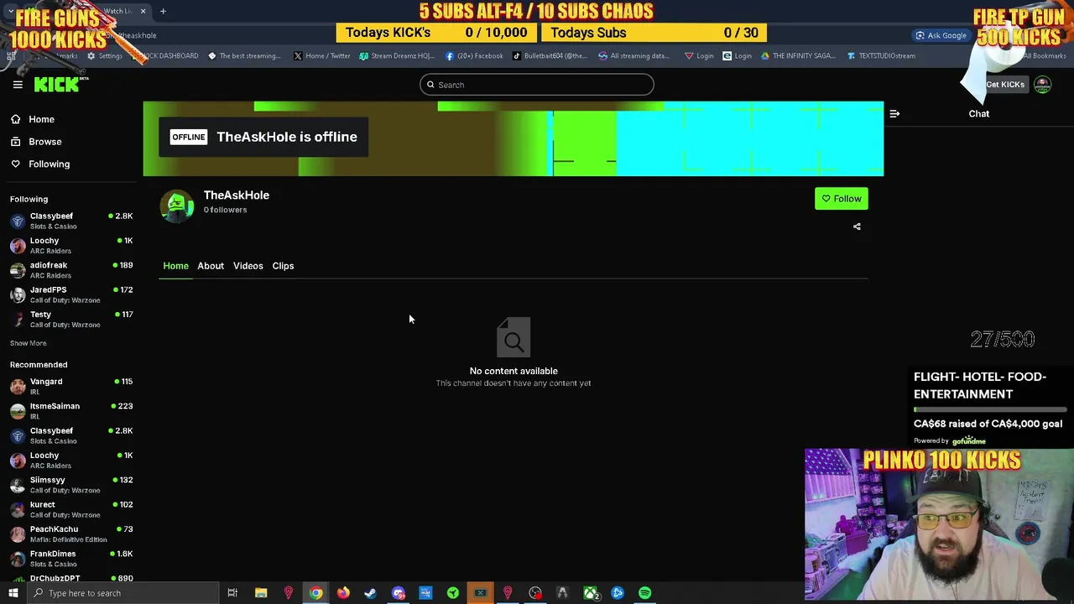Click Ask Google button in address bar

coord(941,35)
